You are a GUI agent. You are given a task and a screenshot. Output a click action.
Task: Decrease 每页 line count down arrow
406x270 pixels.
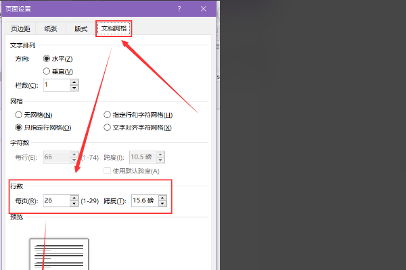coord(74,204)
